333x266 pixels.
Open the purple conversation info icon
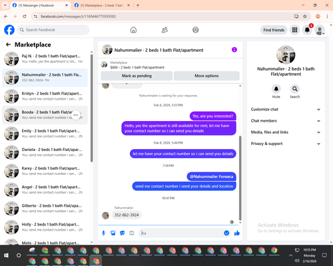point(234,50)
